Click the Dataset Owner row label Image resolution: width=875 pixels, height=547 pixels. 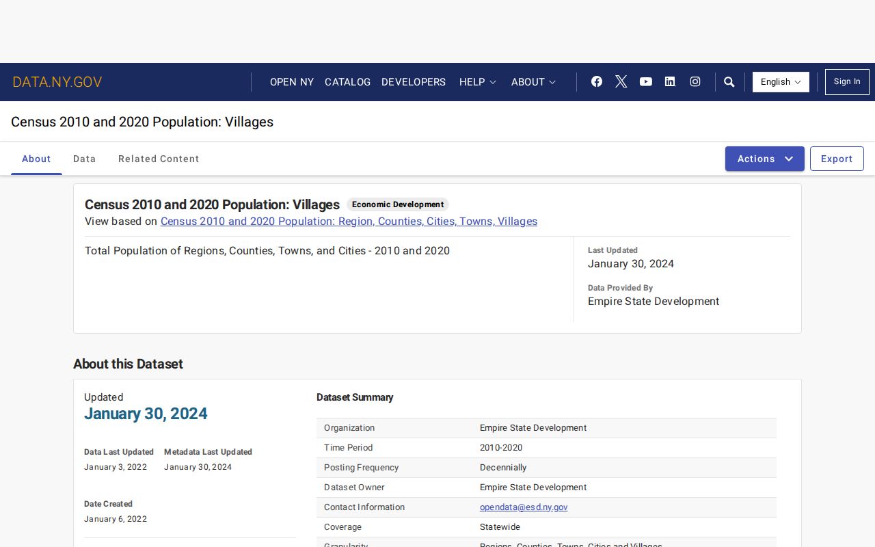(x=354, y=488)
